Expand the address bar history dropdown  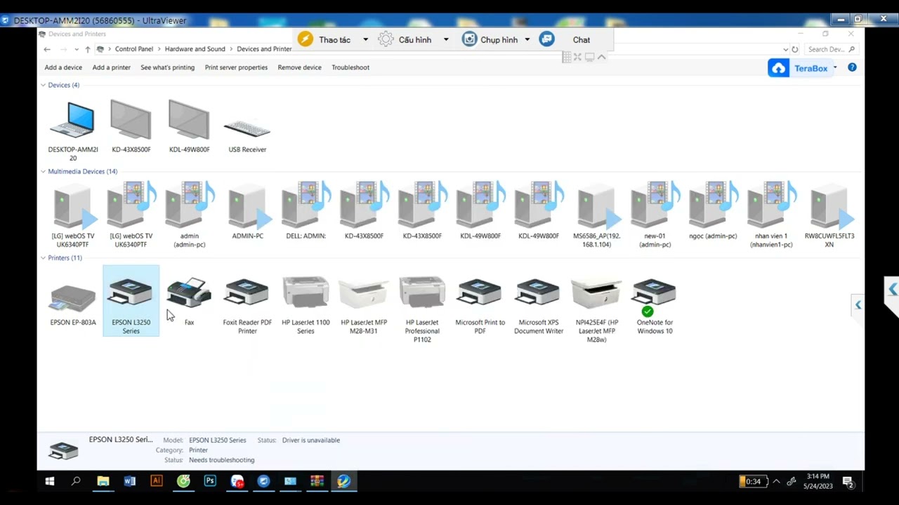point(785,49)
